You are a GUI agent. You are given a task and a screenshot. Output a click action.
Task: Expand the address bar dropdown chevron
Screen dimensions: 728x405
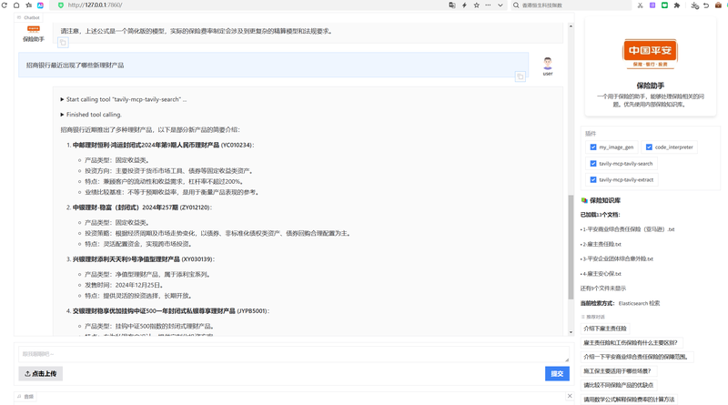(x=500, y=5)
